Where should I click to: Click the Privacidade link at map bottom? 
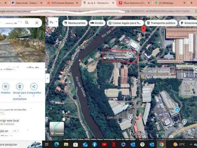161,139
